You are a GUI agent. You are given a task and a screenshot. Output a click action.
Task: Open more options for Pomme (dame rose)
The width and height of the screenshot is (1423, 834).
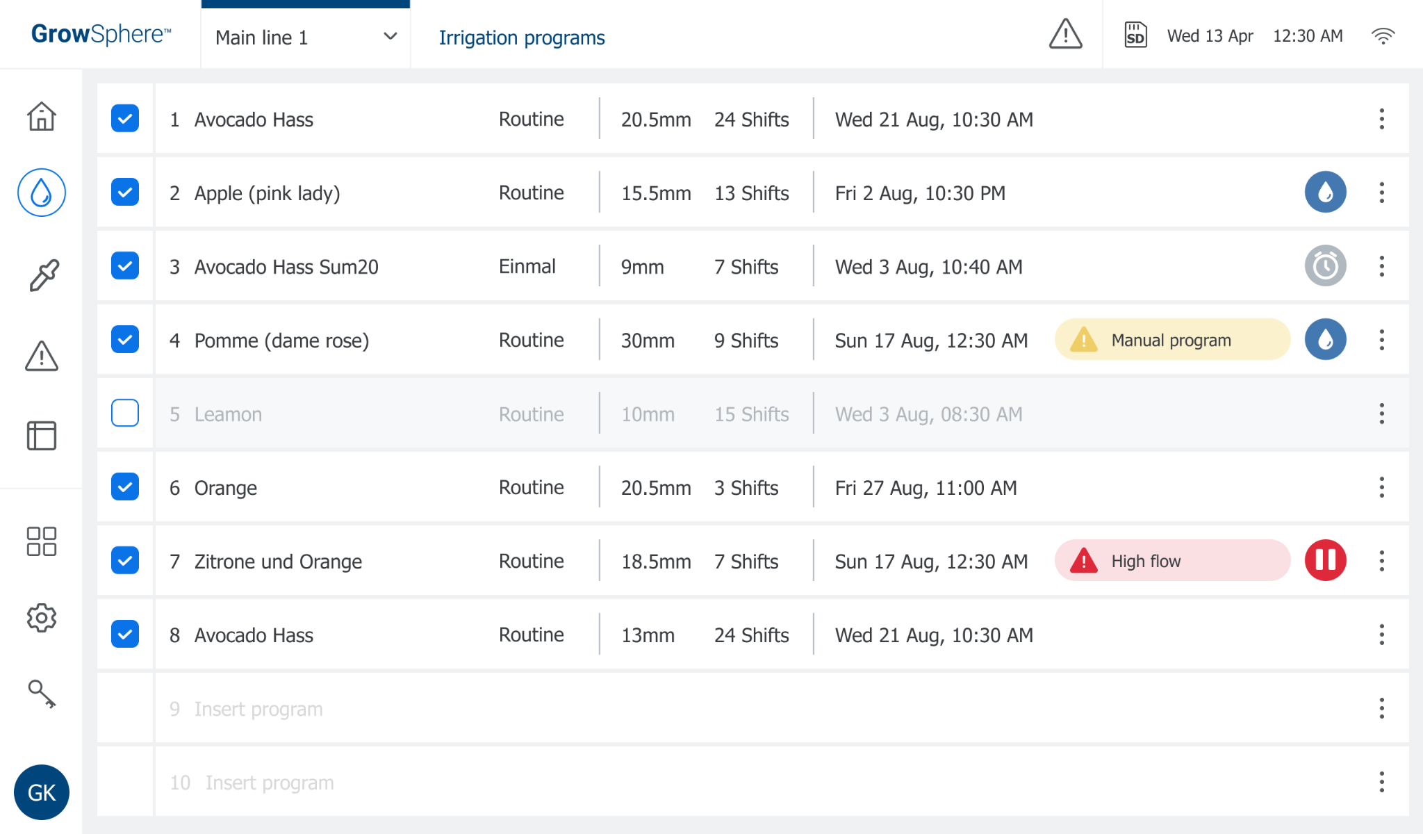coord(1382,340)
